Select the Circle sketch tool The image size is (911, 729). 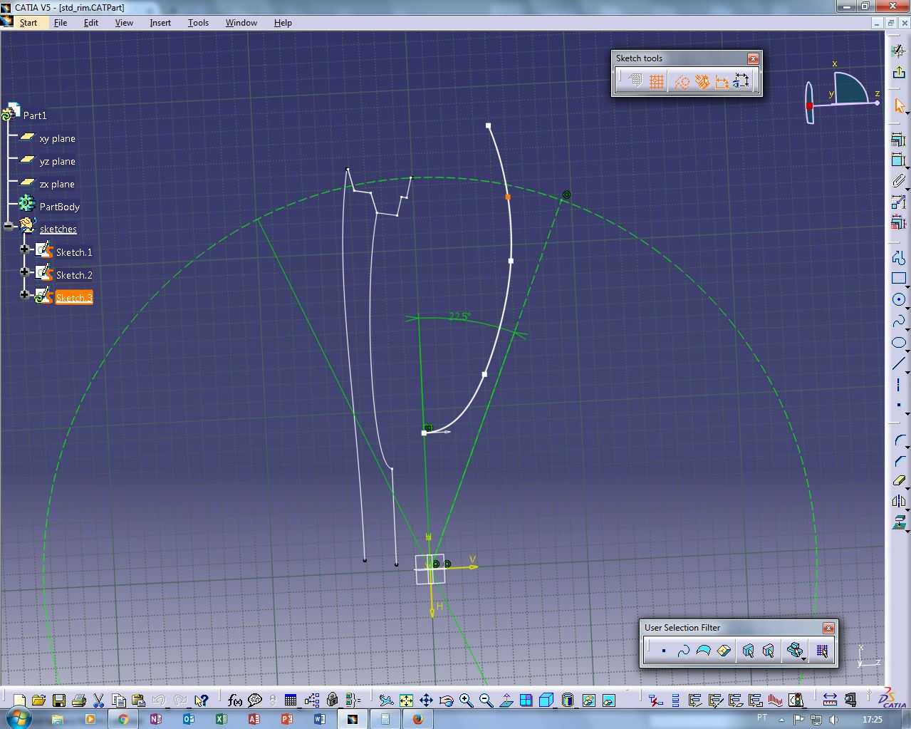pyautogui.click(x=898, y=300)
